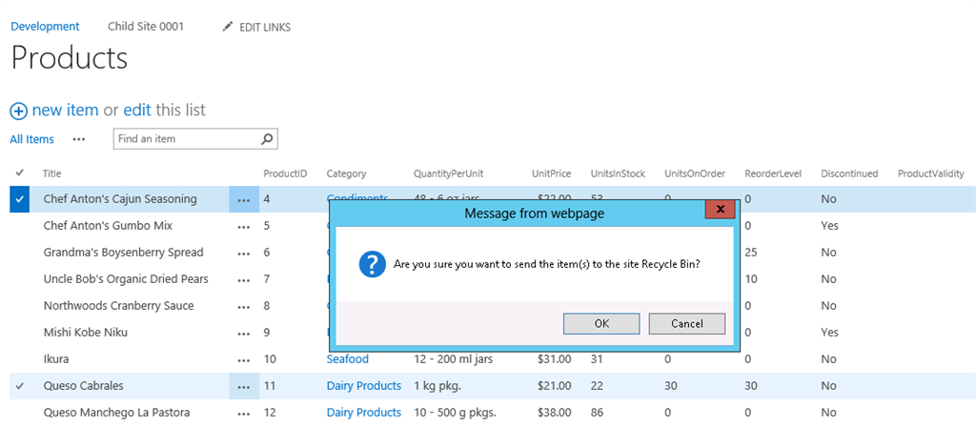
Task: Sort by the UnitPrice column header
Action: point(551,173)
